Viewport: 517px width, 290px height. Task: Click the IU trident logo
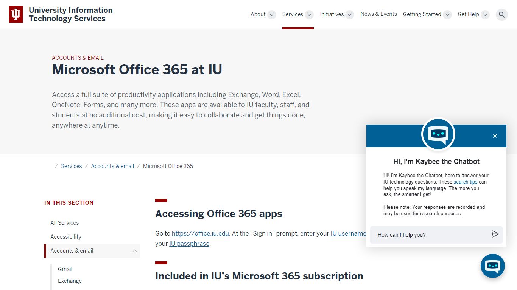click(x=16, y=14)
